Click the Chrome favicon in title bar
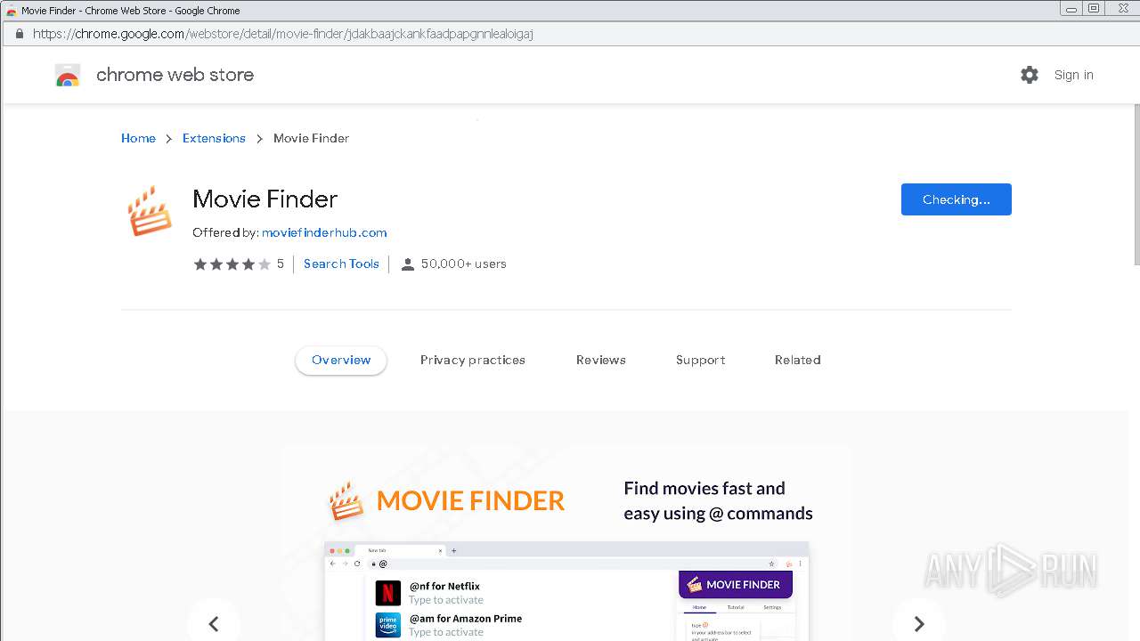The height and width of the screenshot is (641, 1140). point(11,11)
